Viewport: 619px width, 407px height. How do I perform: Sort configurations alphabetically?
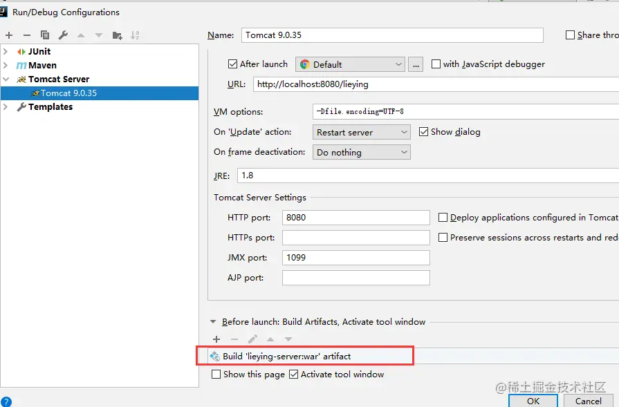(x=135, y=35)
